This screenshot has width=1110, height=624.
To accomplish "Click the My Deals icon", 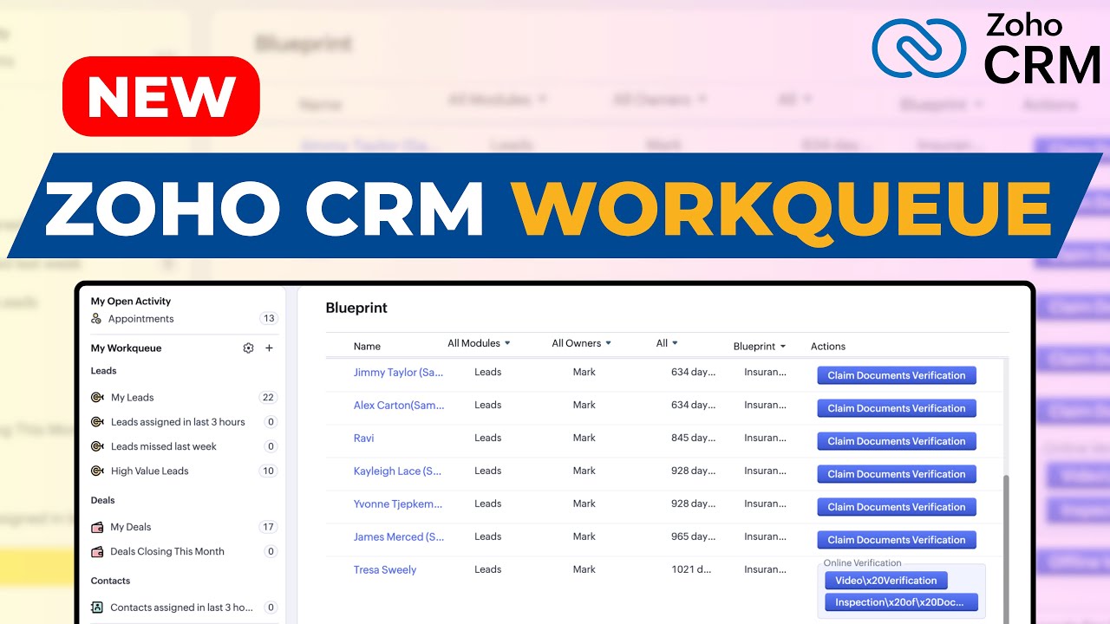I will point(97,527).
